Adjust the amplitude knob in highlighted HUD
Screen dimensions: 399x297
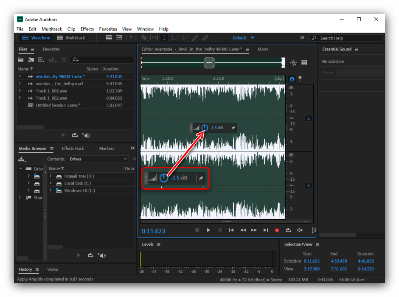click(164, 178)
